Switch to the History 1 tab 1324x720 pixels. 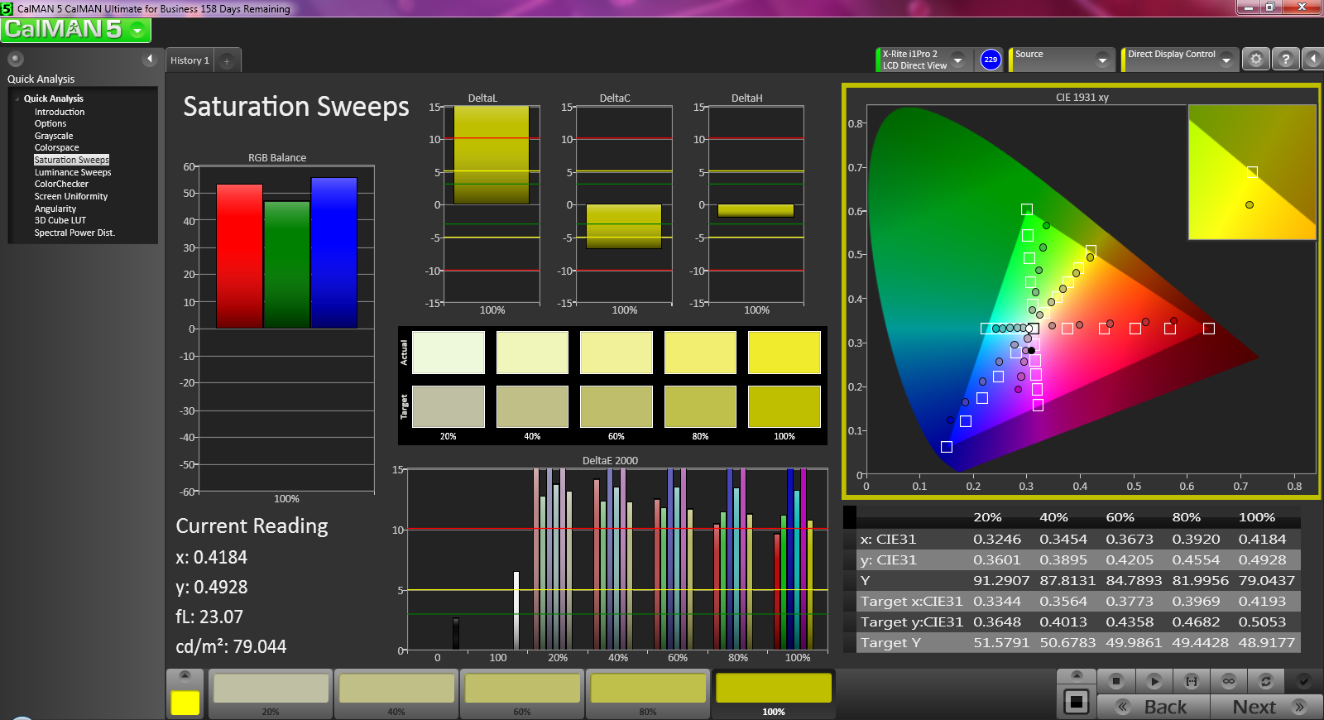(x=189, y=60)
